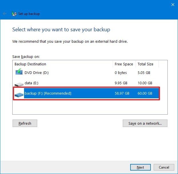Select the DVD Drive (D:) disc icon

tap(19, 73)
